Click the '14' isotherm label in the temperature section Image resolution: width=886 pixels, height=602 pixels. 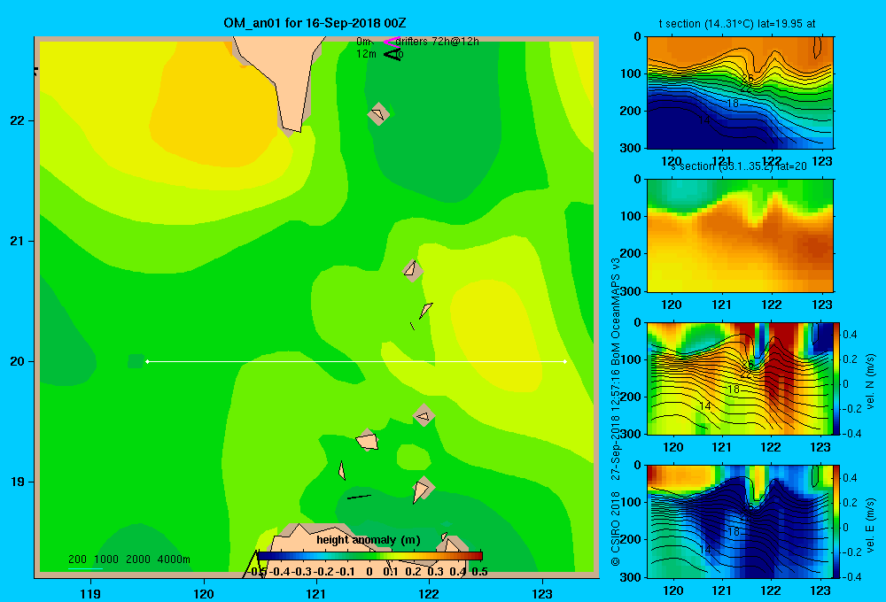click(x=704, y=120)
